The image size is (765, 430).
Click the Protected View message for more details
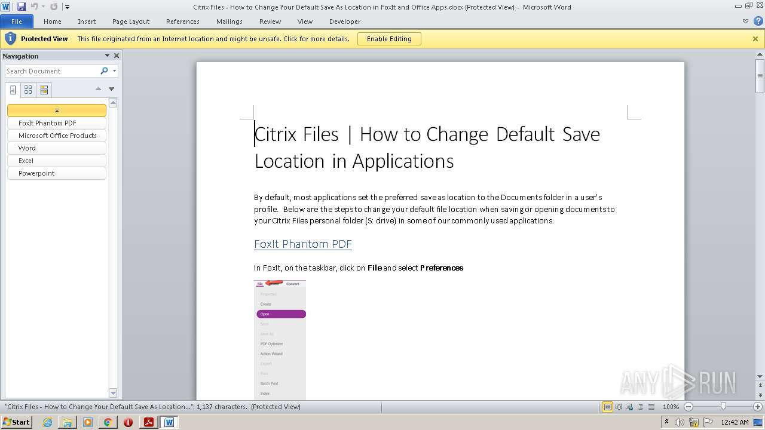tap(213, 39)
